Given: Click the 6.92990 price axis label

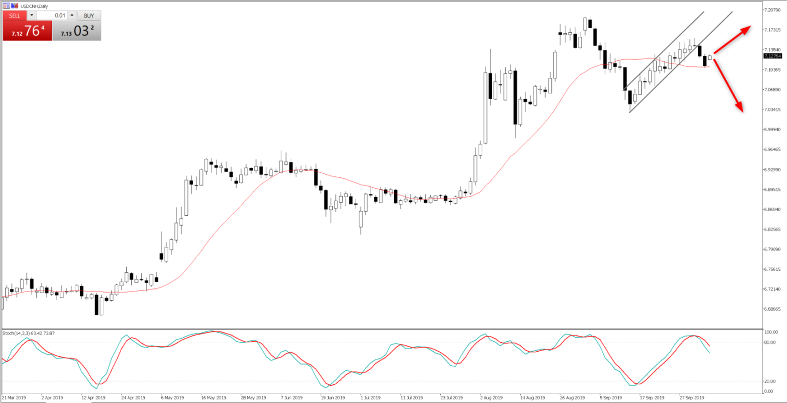Looking at the screenshot, I should [774, 170].
